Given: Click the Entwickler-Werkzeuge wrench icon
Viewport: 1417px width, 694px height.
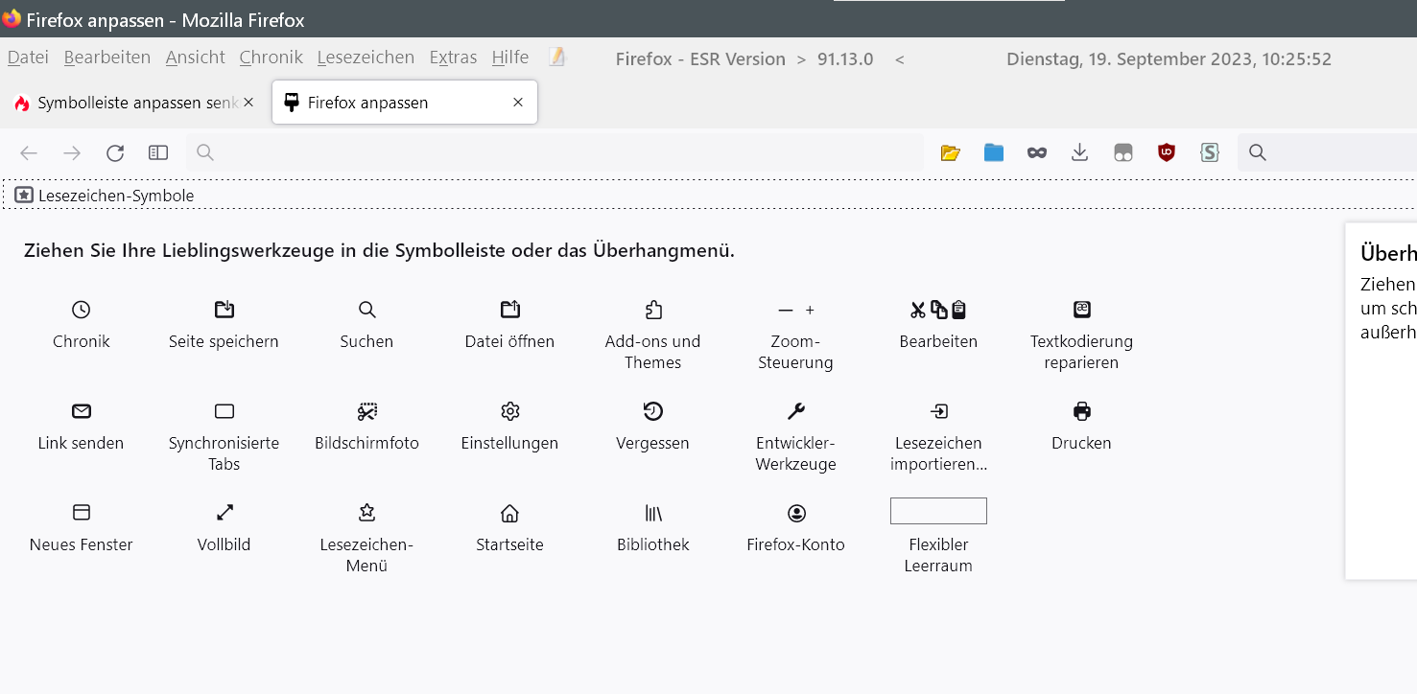Looking at the screenshot, I should [795, 411].
